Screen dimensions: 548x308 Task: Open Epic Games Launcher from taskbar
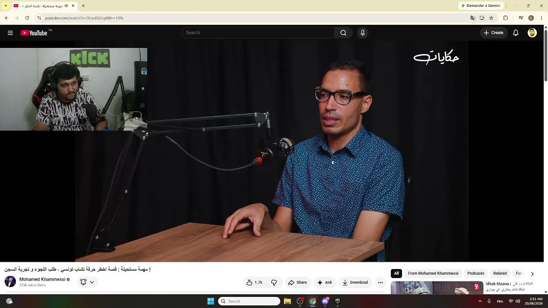click(337, 301)
